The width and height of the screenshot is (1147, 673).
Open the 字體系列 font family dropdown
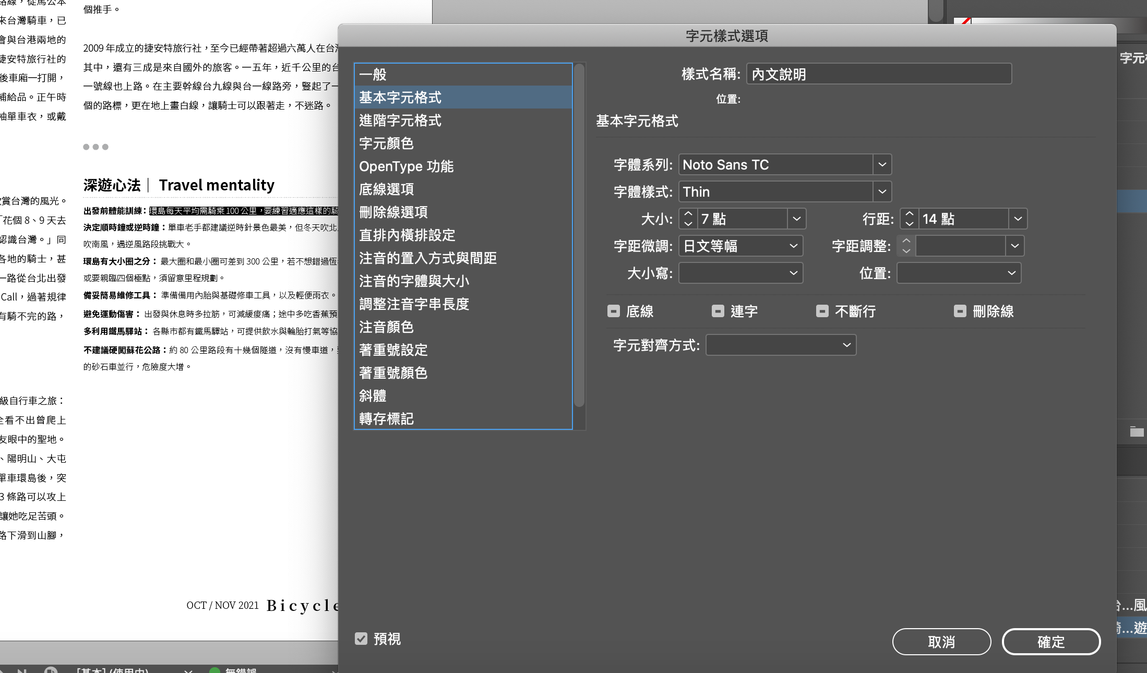point(882,165)
